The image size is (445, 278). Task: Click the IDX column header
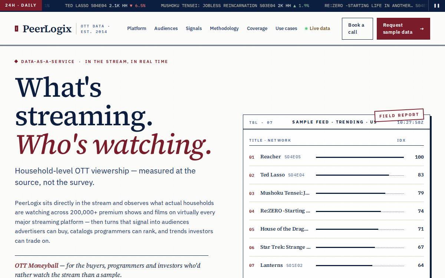[401, 140]
